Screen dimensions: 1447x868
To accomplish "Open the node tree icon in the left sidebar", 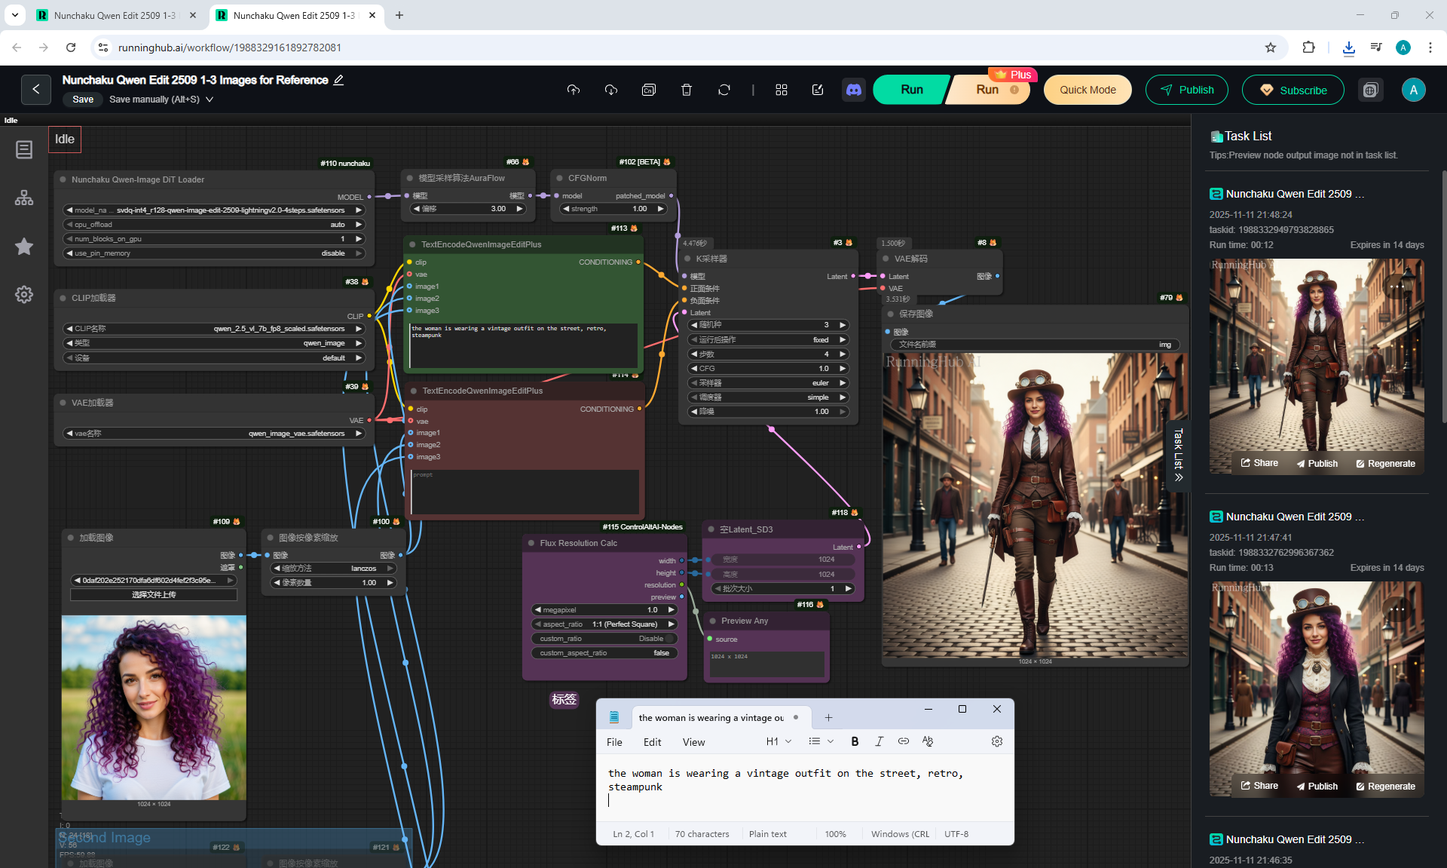I will pyautogui.click(x=24, y=198).
